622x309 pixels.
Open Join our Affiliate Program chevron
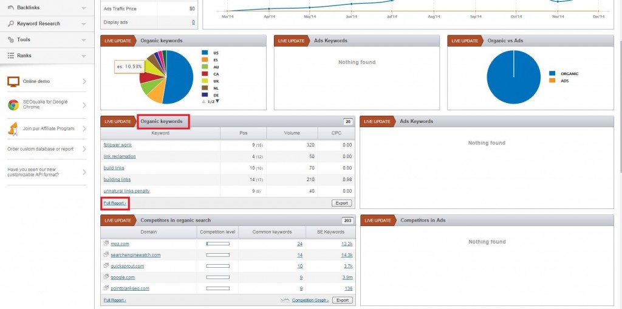84,128
